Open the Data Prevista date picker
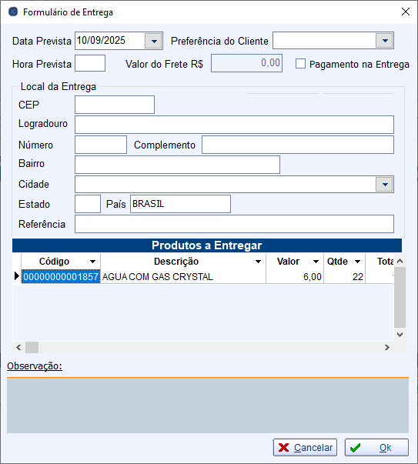The image size is (418, 464). (154, 41)
